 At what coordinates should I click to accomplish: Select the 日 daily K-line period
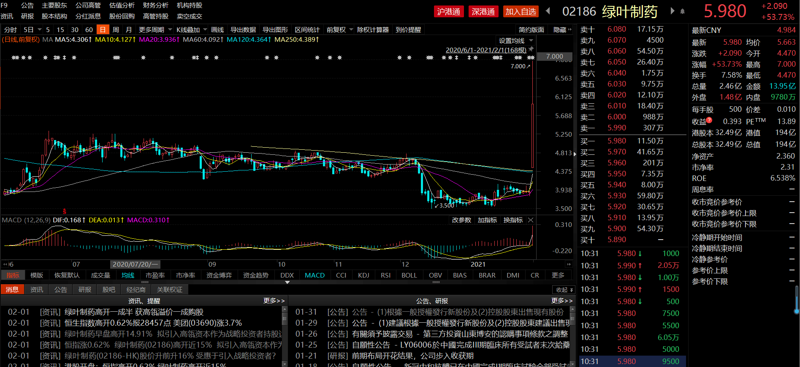[x=103, y=30]
